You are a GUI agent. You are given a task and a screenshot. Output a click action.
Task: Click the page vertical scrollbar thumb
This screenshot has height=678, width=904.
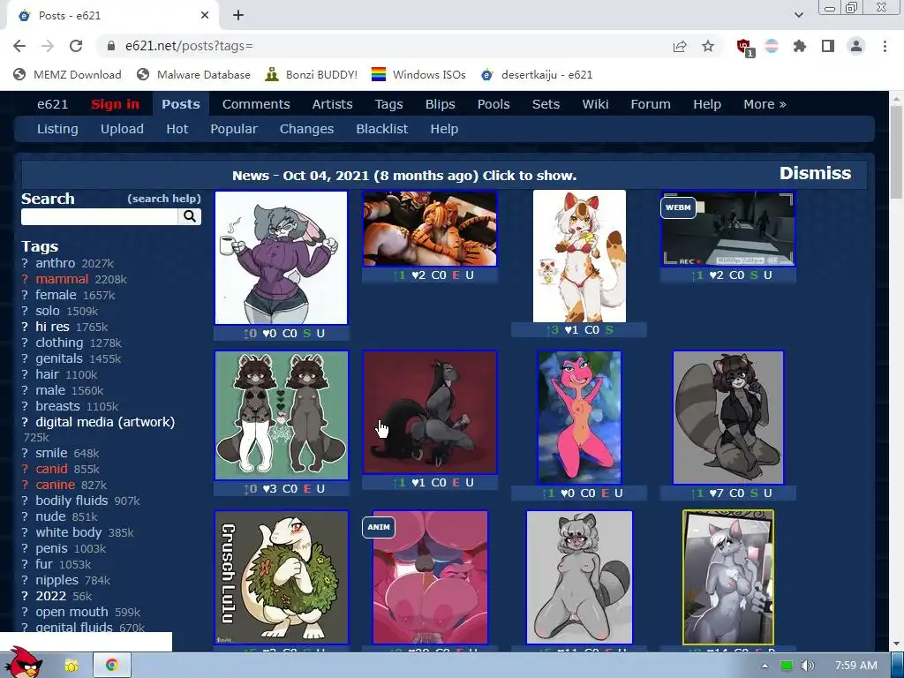tap(897, 150)
